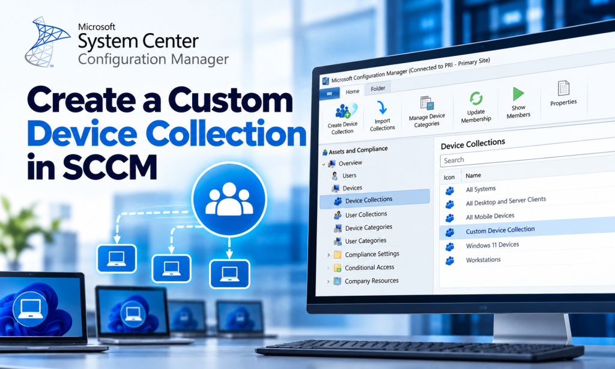Viewport: 615px width, 369px height.
Task: Click the Configuration Manager title bar icon
Action: (x=326, y=81)
